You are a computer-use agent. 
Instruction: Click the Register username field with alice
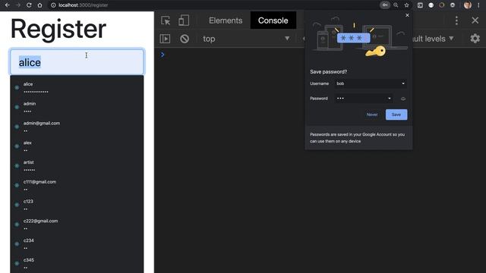click(77, 61)
